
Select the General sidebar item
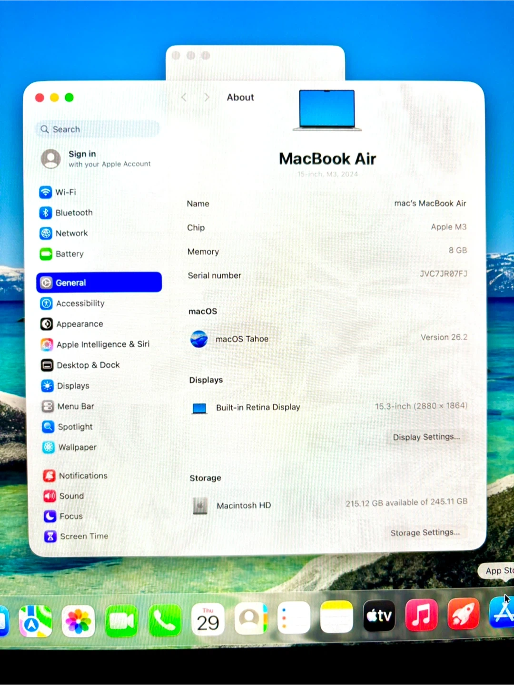(x=99, y=283)
